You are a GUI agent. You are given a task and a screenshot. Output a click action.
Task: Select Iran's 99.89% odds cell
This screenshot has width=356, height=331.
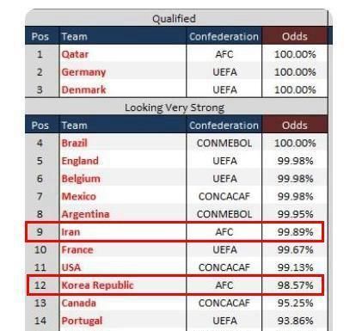[x=295, y=232]
